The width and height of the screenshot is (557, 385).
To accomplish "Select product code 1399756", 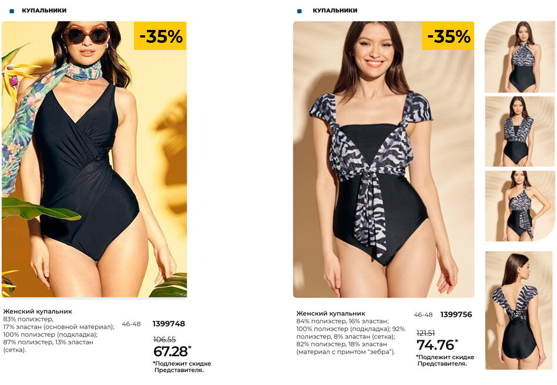I will click(456, 315).
